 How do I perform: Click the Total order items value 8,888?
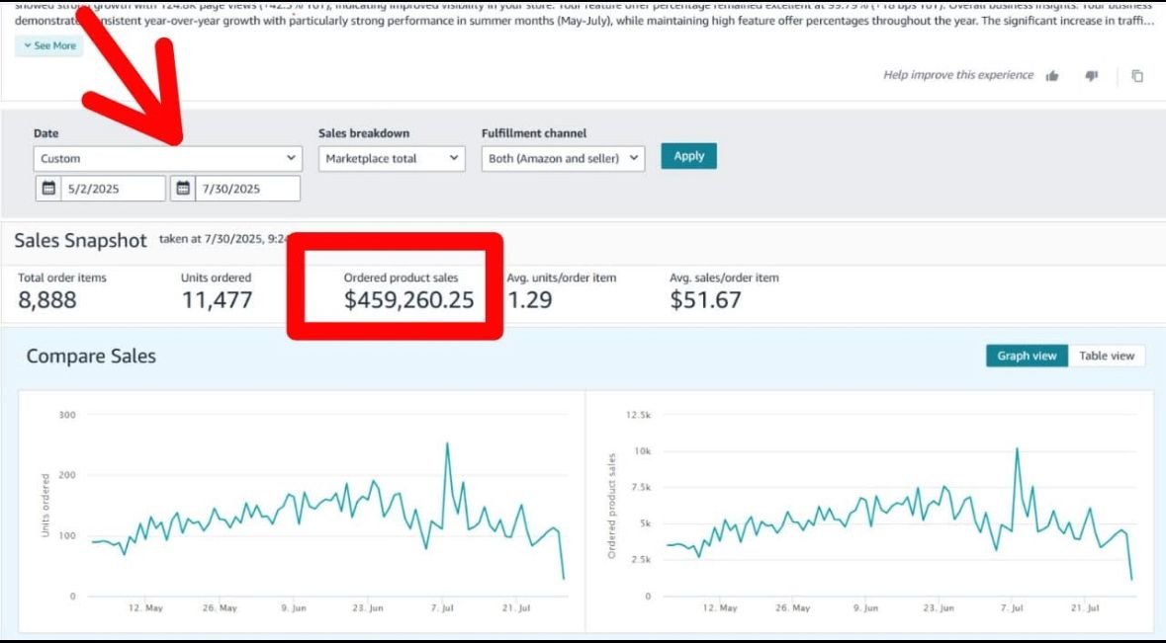point(46,300)
